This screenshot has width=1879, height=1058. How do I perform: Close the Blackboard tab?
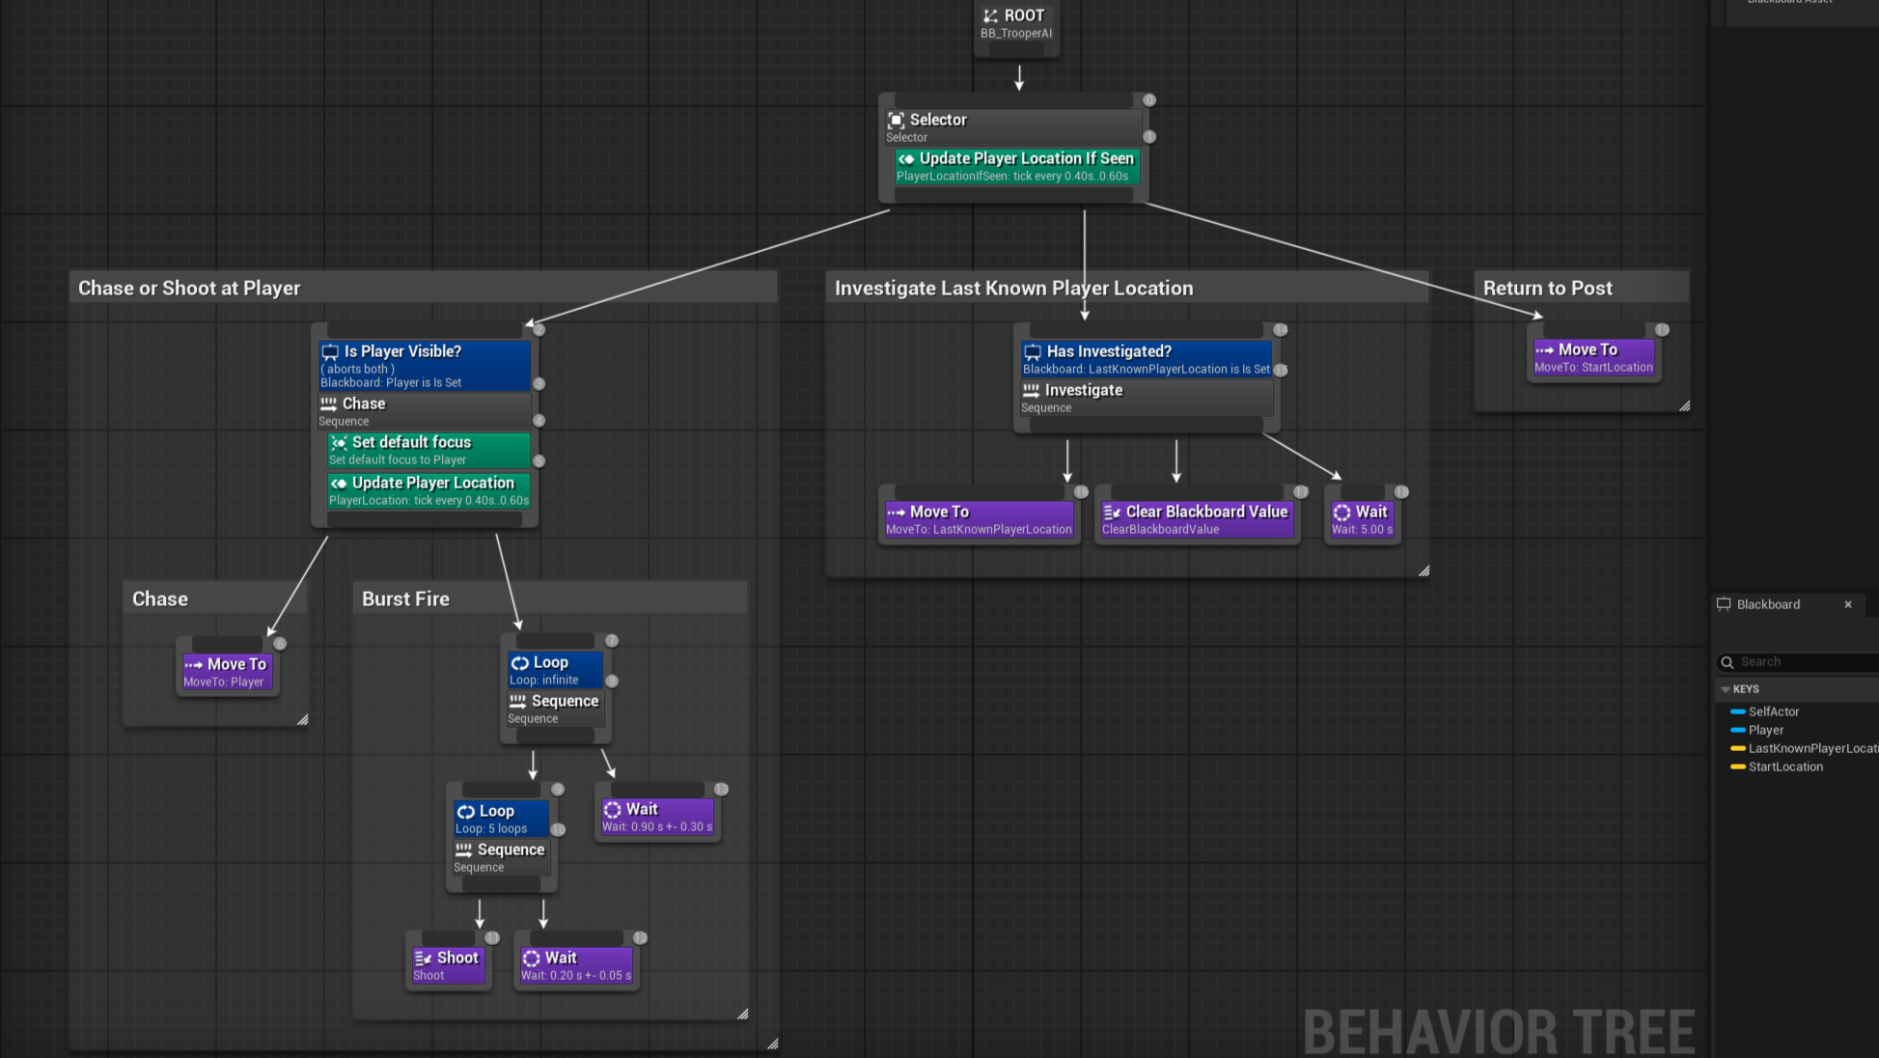point(1848,604)
